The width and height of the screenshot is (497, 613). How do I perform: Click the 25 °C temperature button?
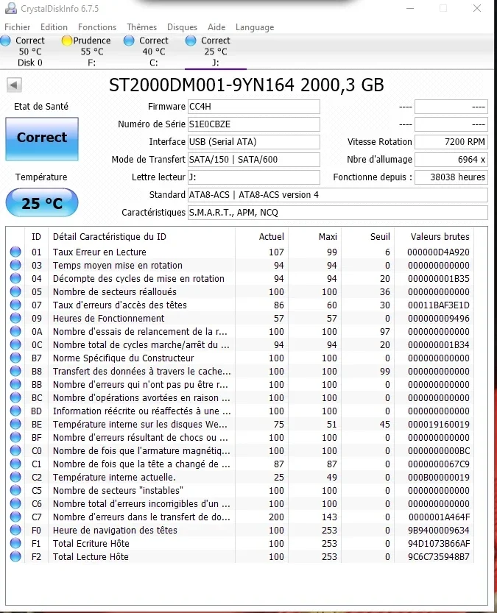42,203
